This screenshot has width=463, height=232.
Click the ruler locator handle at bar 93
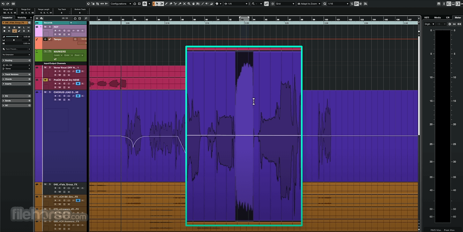[x=244, y=19]
